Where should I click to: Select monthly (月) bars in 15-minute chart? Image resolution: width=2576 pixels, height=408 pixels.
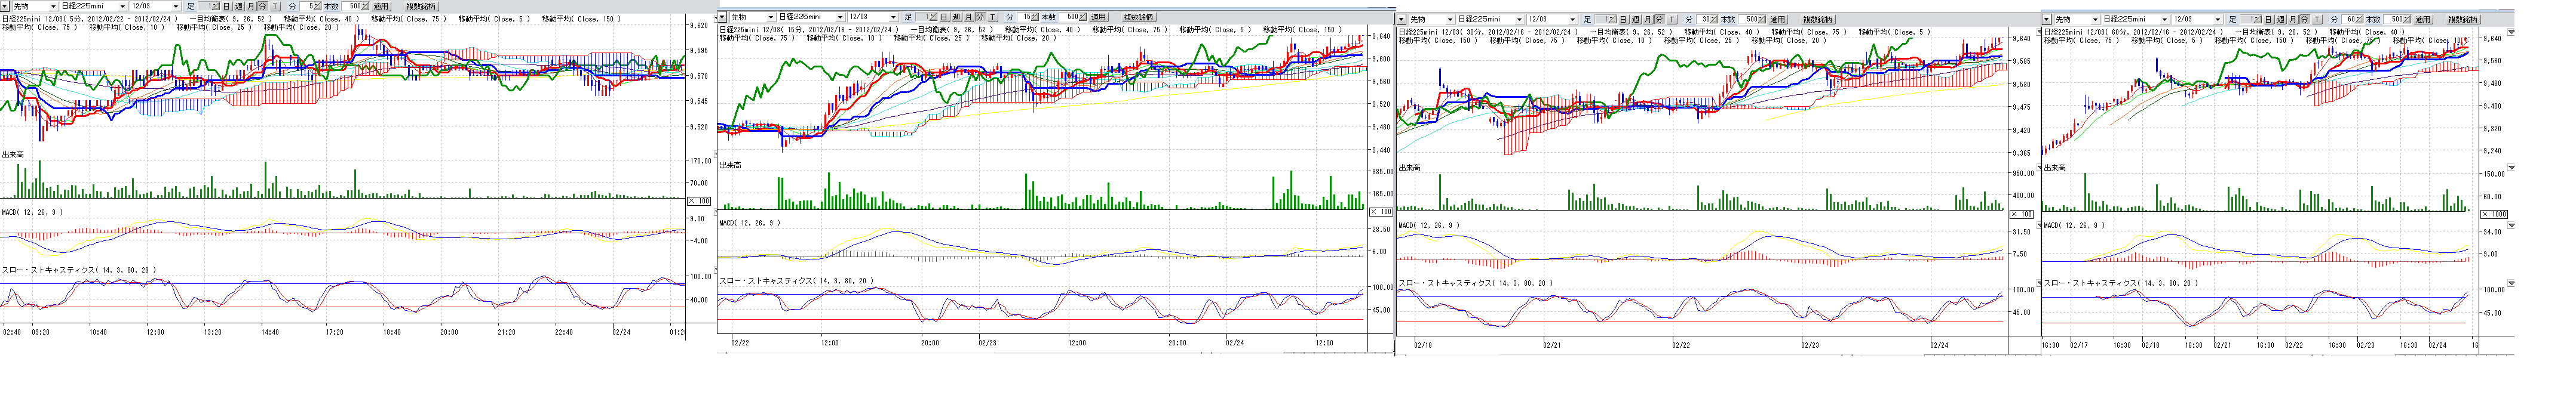click(968, 17)
